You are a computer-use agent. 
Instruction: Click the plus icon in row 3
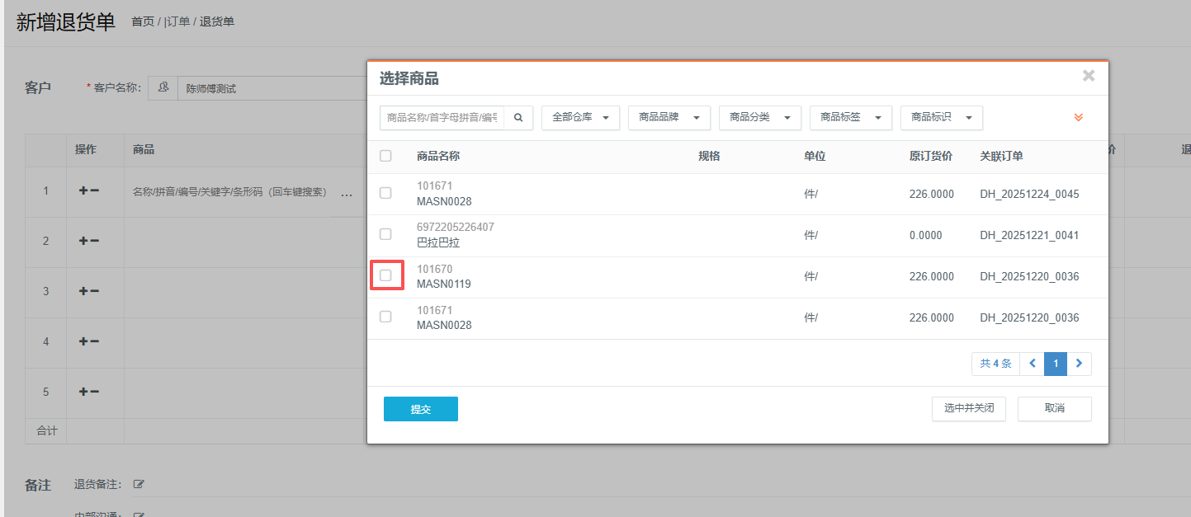pos(83,291)
